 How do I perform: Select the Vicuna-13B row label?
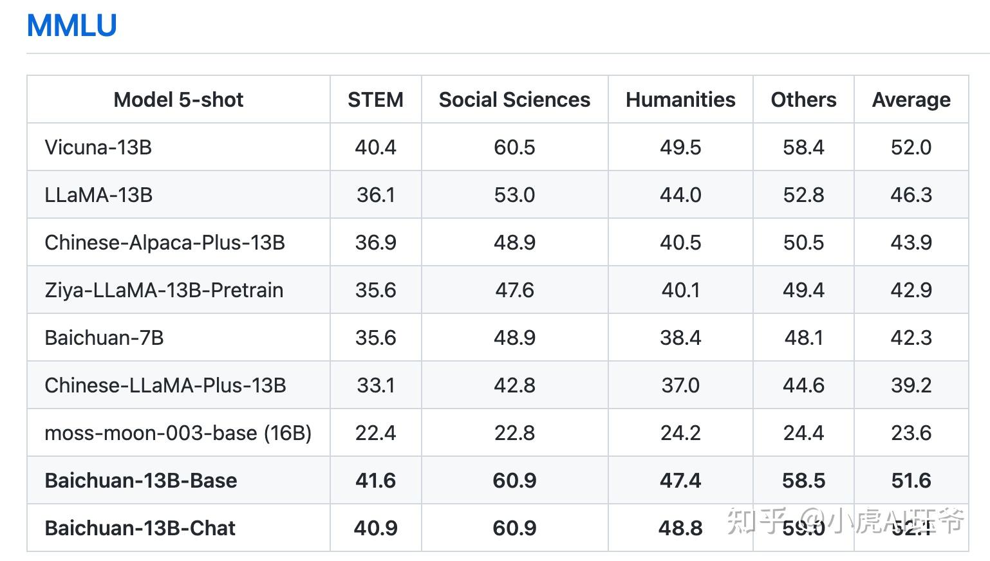coord(98,147)
